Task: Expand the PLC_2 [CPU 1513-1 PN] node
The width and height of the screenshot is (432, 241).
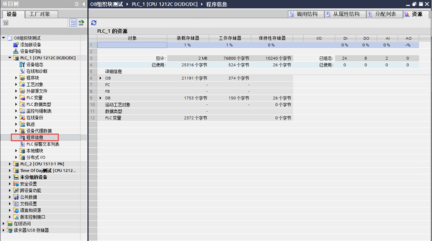Action: pos(10,164)
